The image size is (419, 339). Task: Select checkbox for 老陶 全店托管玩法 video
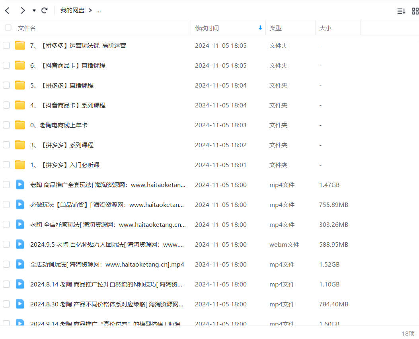click(6, 224)
